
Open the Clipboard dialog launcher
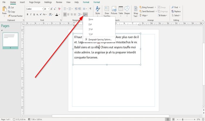(23, 20)
